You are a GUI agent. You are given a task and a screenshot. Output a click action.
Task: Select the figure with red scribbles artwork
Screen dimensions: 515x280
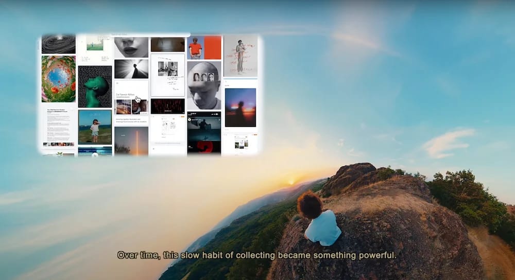pyautogui.click(x=241, y=56)
